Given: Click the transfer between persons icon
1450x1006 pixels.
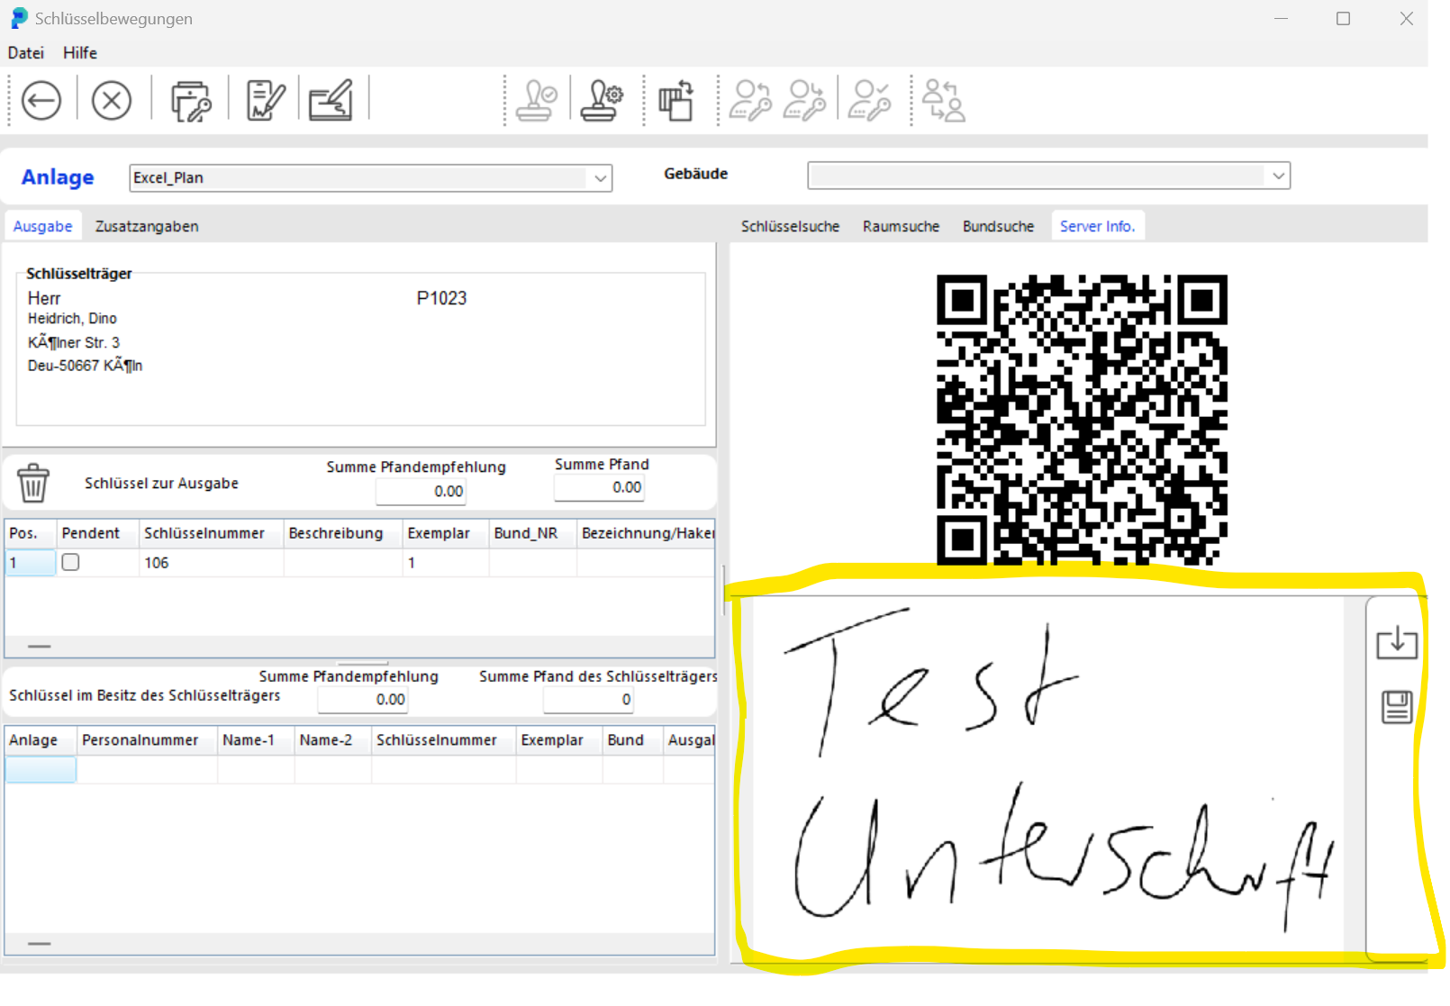Looking at the screenshot, I should (943, 100).
